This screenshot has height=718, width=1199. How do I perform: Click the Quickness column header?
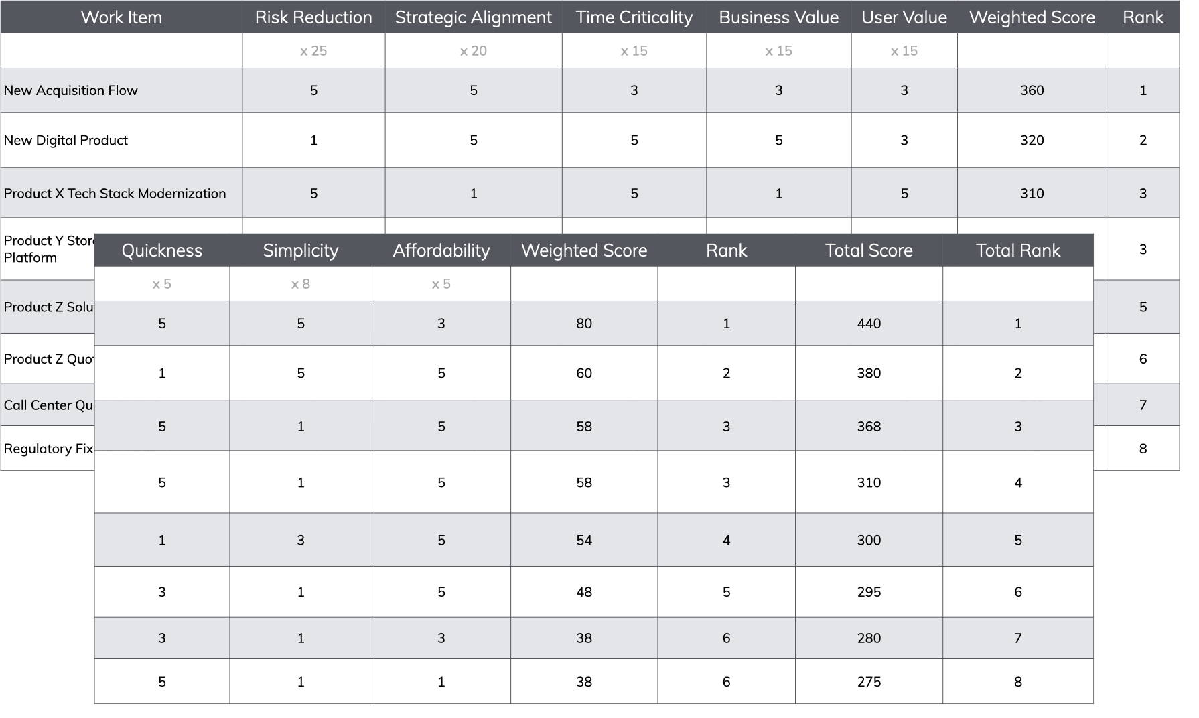[x=162, y=250]
